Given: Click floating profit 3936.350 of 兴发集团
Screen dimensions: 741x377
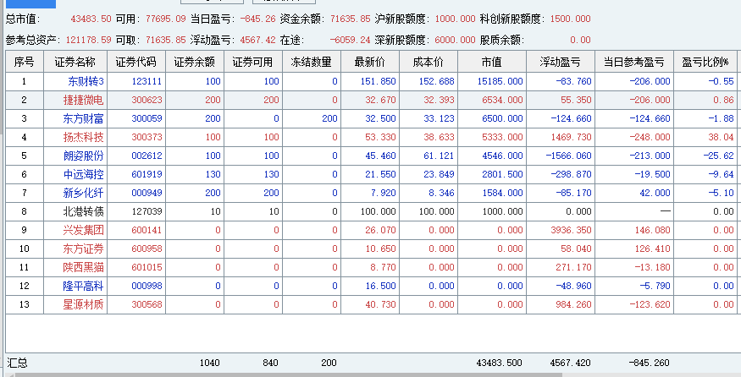Looking at the screenshot, I should [572, 230].
